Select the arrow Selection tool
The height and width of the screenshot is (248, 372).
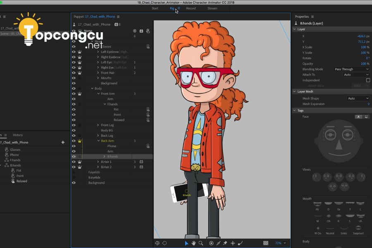186,243
